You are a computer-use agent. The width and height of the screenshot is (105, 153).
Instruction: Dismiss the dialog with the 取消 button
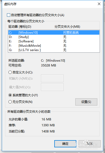[90, 144]
